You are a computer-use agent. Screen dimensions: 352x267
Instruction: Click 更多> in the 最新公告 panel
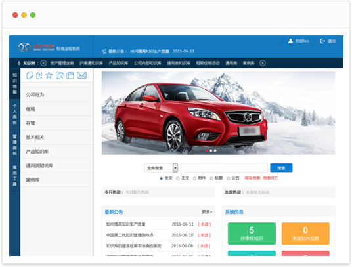pos(207,212)
